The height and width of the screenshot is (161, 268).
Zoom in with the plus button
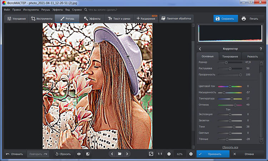coord(191,154)
